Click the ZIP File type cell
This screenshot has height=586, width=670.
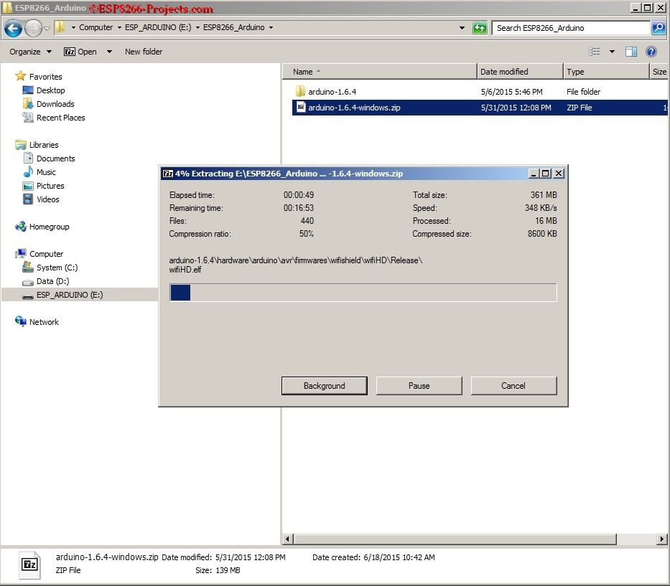pos(579,108)
